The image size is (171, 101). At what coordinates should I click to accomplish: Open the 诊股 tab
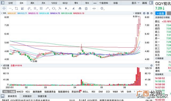[115, 3]
